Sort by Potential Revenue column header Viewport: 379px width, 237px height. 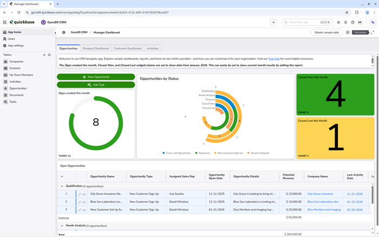289,176
